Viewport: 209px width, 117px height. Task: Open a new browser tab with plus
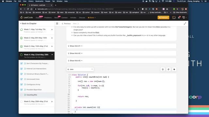(56, 5)
